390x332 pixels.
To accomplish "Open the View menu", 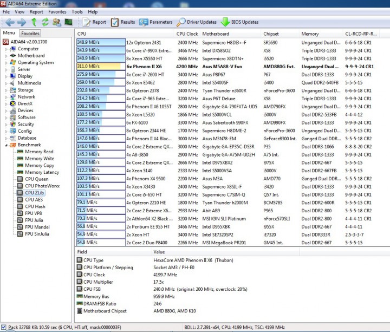I will [19, 12].
